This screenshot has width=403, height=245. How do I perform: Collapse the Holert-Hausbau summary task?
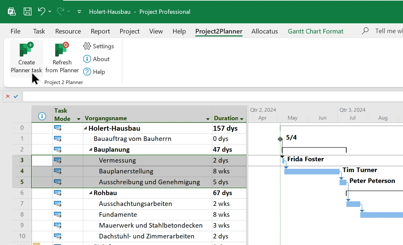85,128
